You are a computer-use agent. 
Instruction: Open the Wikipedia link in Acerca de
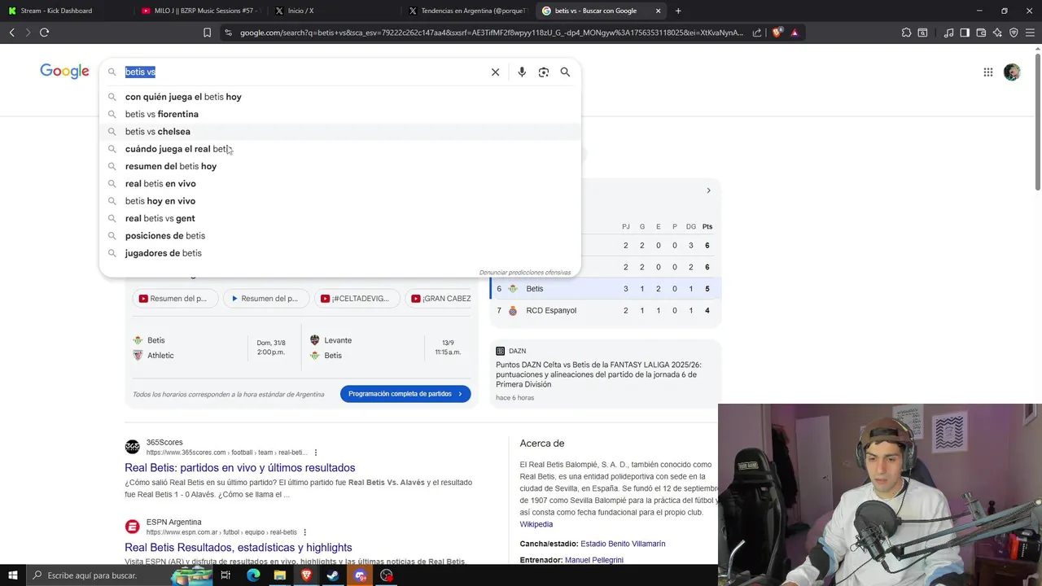coord(536,524)
